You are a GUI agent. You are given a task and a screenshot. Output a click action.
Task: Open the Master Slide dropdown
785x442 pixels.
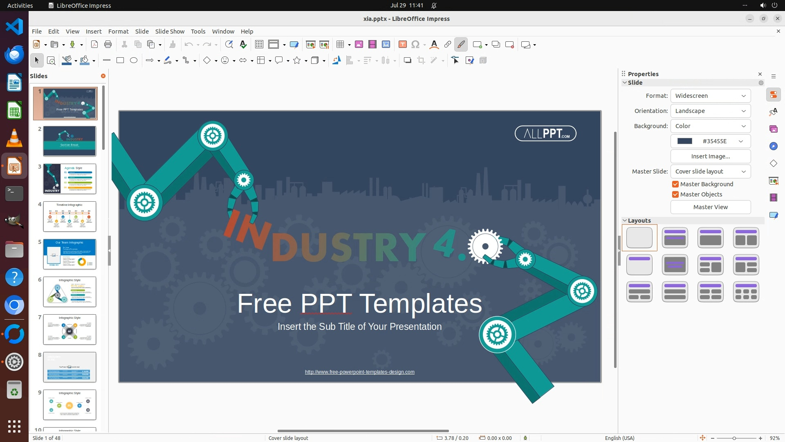click(710, 171)
